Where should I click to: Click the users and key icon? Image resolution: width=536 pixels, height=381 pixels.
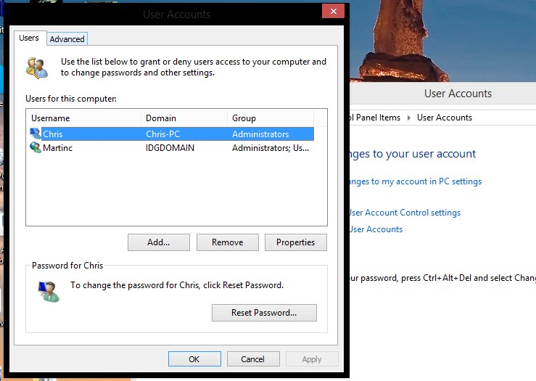tap(37, 67)
